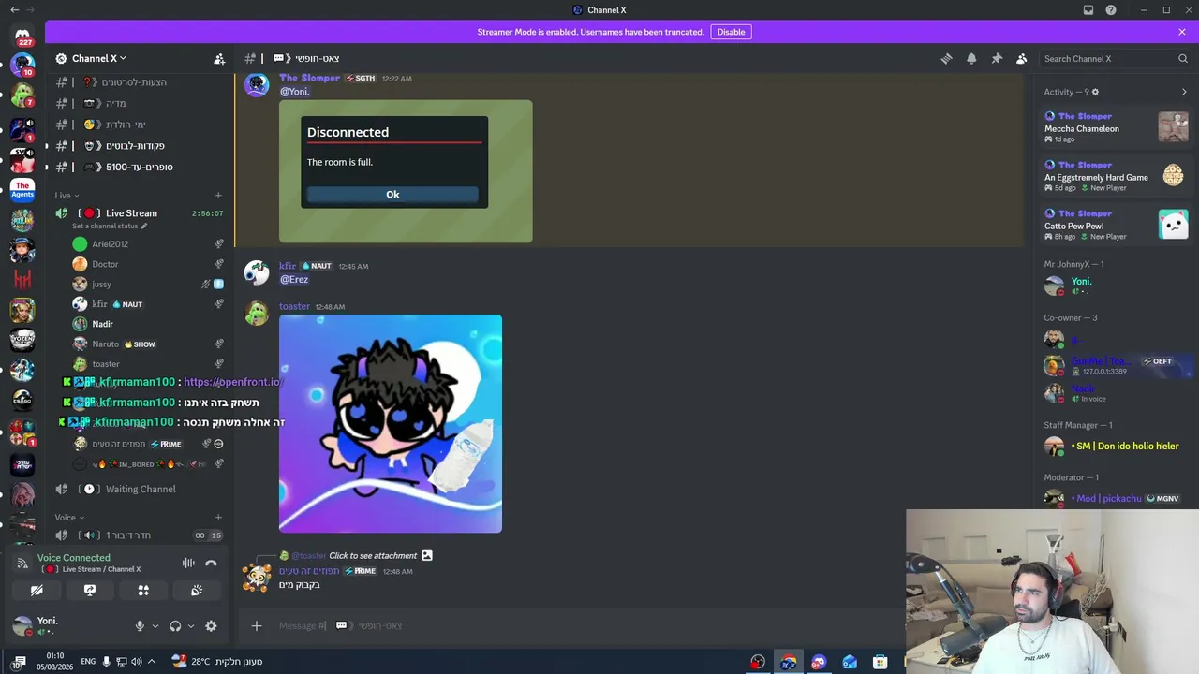The image size is (1199, 674).
Task: Disable Streamer Mode
Action: (731, 32)
